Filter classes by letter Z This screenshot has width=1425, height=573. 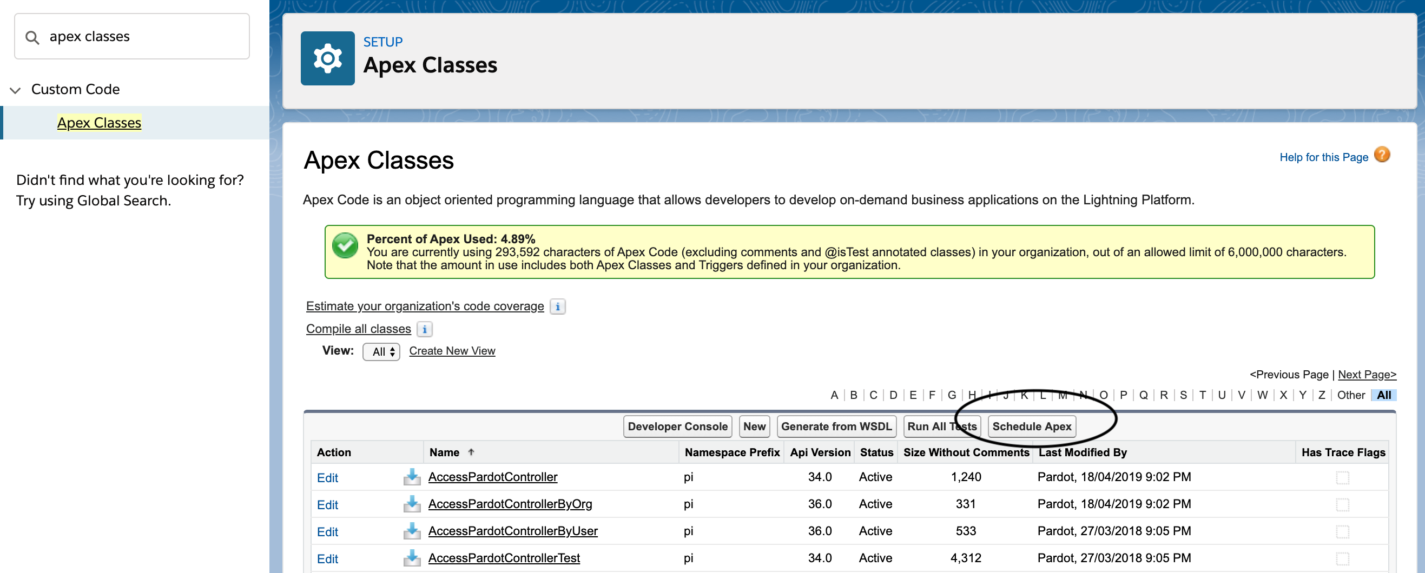tap(1322, 395)
